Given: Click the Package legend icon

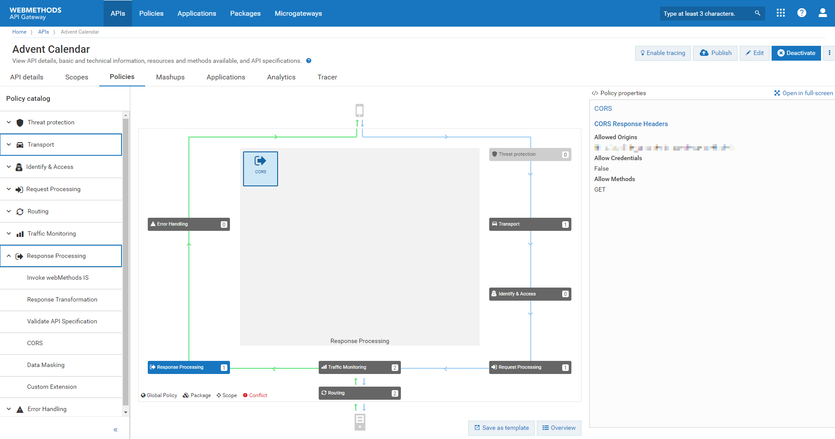Looking at the screenshot, I should click(186, 395).
